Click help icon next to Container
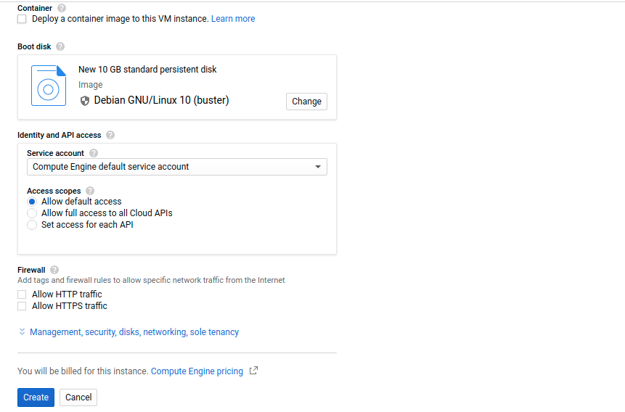Viewport: 625px width, 412px height. point(61,8)
